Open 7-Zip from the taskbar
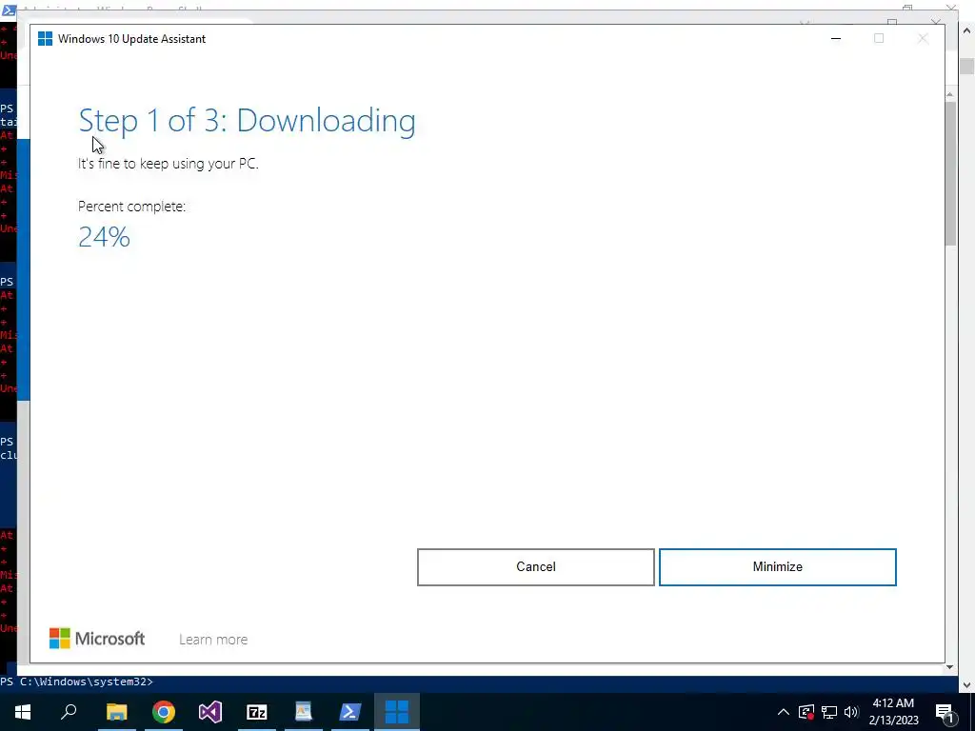 click(x=257, y=712)
